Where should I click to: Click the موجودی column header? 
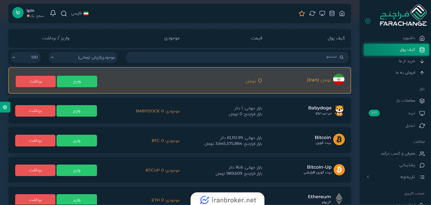[172, 38]
